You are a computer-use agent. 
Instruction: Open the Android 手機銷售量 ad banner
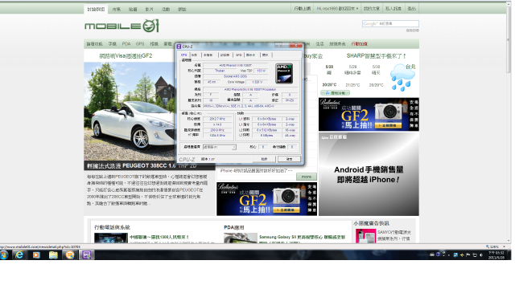[x=369, y=174]
